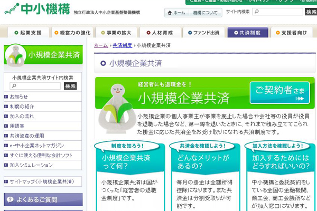Click the arrow icon beside すぐに使える便利な会計ソフト
The width and height of the screenshot is (317, 211).
point(6,155)
